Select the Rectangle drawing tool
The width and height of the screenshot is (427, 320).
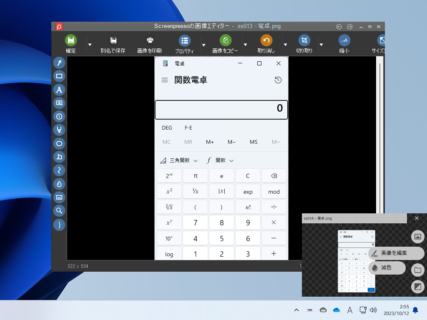point(59,76)
